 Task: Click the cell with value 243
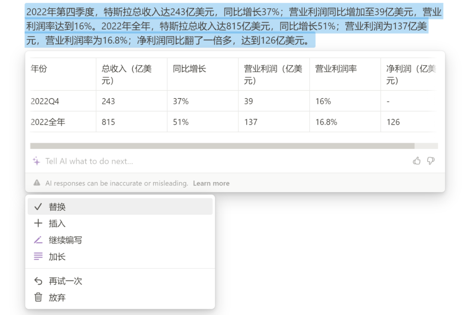[x=132, y=101]
